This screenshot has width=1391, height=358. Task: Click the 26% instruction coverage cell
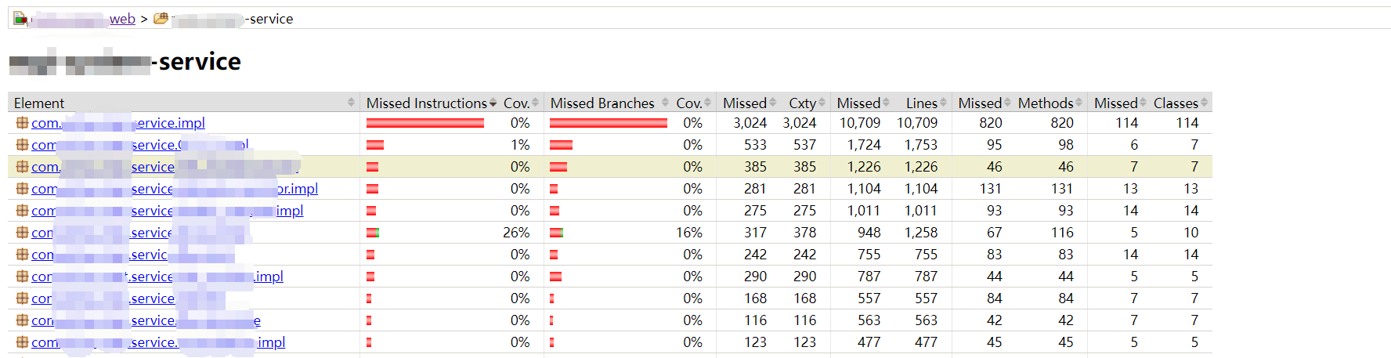coord(516,233)
